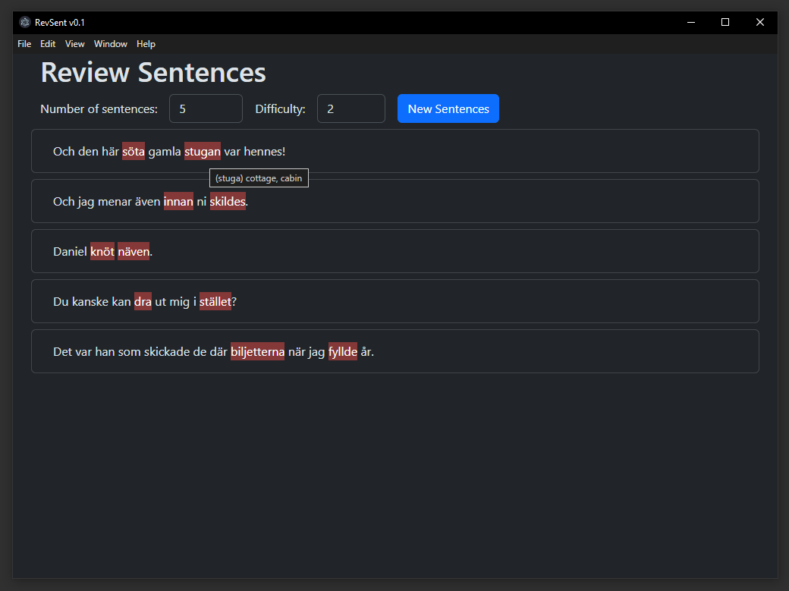
Task: Click the New Sentences button
Action: tap(448, 108)
